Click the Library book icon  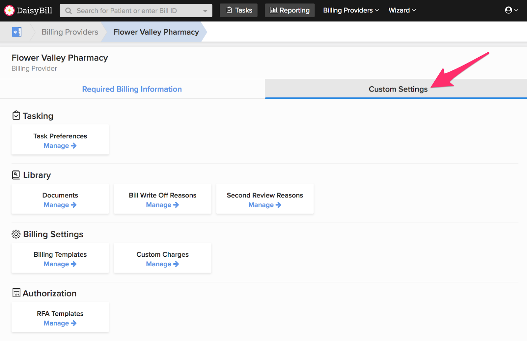click(16, 175)
